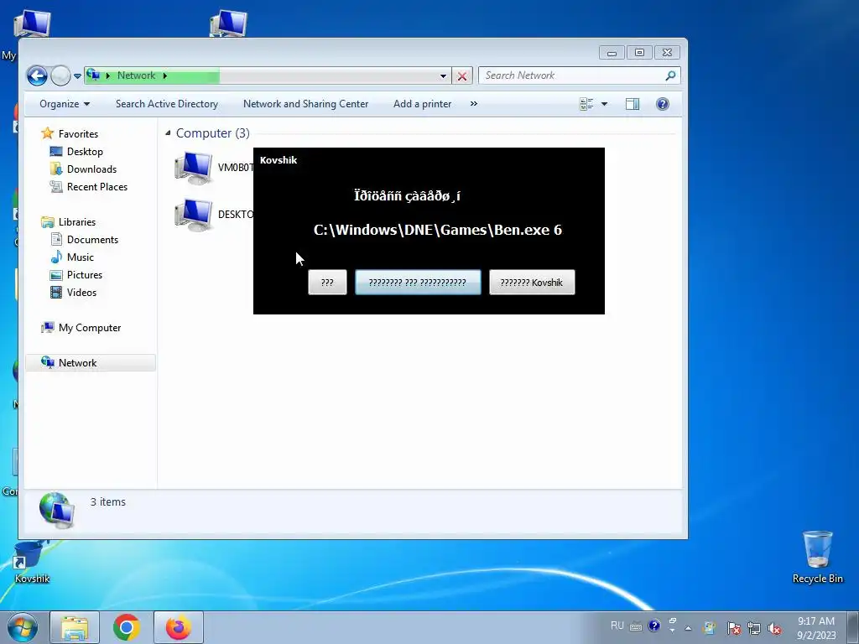The image size is (859, 644).
Task: Launch Google Chrome from taskbar
Action: pyautogui.click(x=127, y=627)
